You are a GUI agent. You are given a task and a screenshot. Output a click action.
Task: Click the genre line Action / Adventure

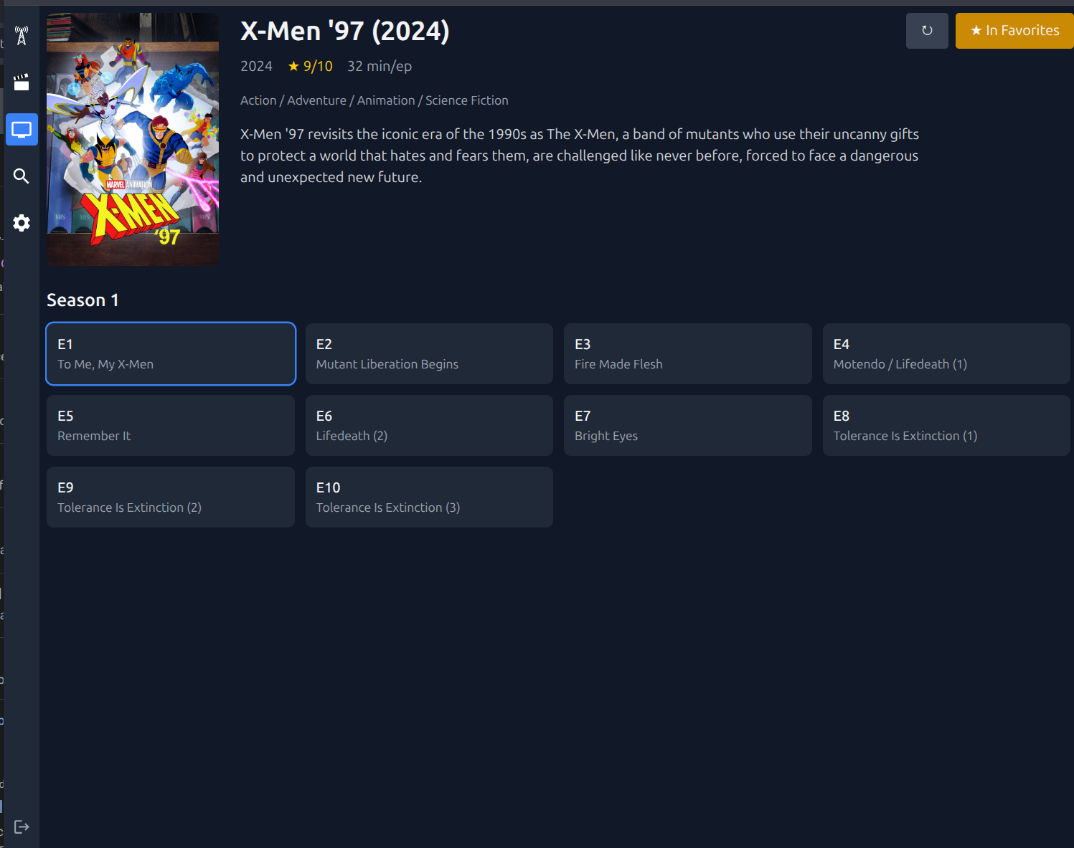click(x=375, y=100)
